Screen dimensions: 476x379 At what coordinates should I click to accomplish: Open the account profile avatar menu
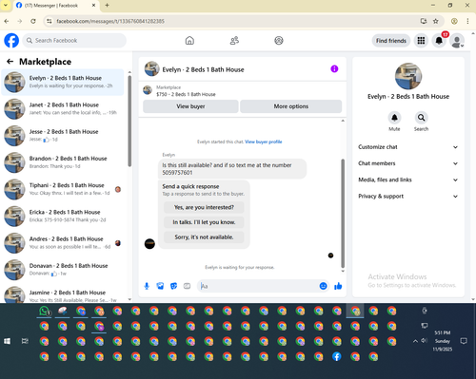pos(457,41)
